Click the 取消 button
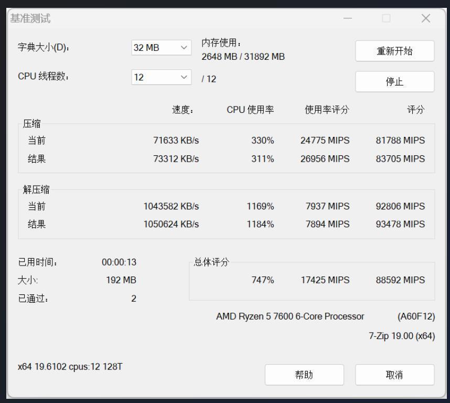Viewport: 450px width, 403px height. 394,375
